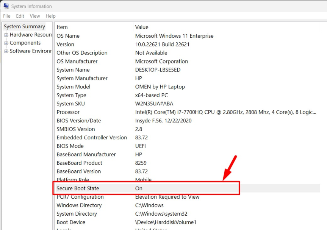Click the System Information app icon
The width and height of the screenshot is (327, 230).
6,6
